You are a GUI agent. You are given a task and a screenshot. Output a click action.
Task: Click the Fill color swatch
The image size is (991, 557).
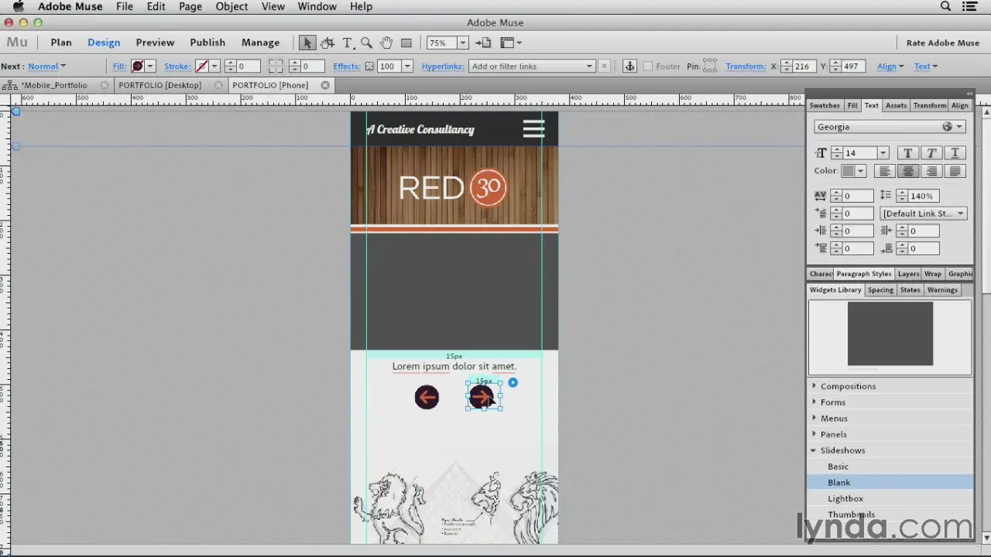pos(138,66)
